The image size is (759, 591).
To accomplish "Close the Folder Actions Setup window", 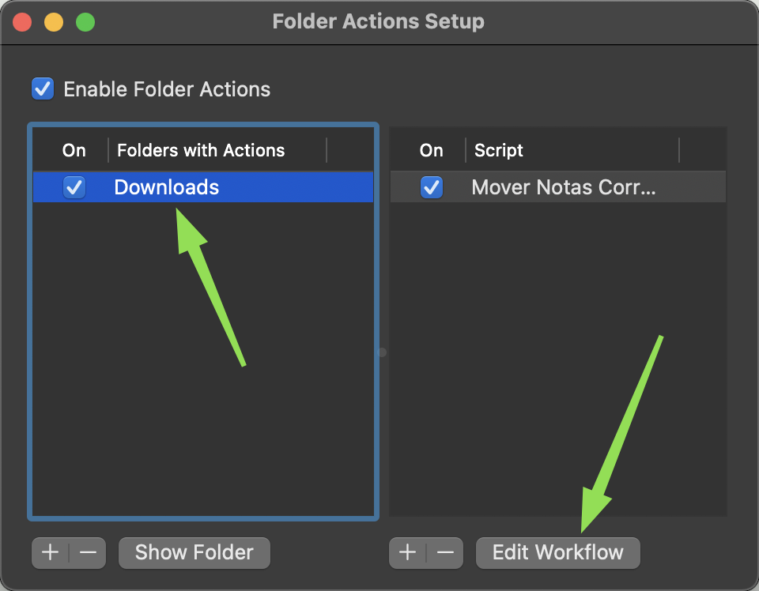I will coord(22,22).
